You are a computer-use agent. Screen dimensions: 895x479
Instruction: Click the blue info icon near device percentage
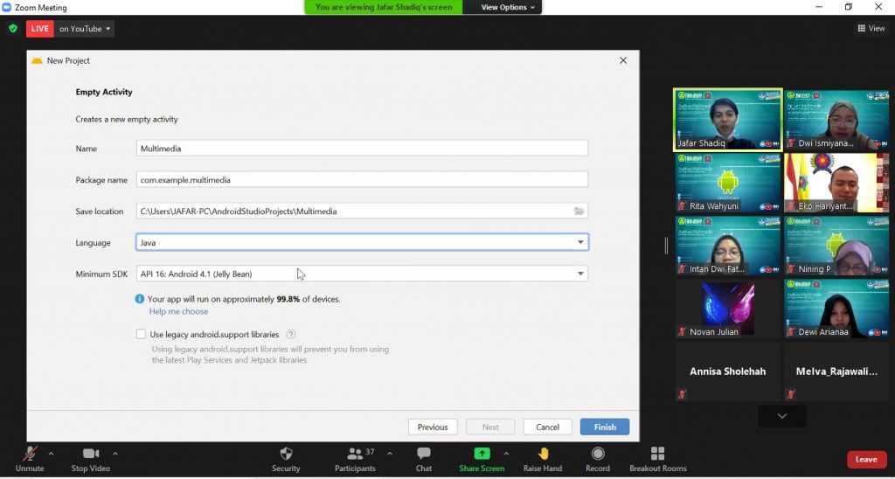tap(139, 299)
